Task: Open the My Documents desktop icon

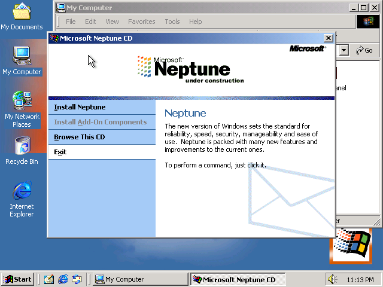Action: click(x=22, y=17)
